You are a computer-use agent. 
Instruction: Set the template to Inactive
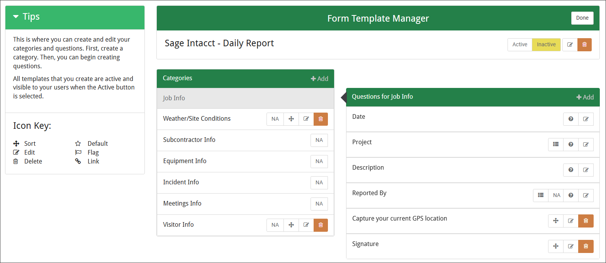546,45
